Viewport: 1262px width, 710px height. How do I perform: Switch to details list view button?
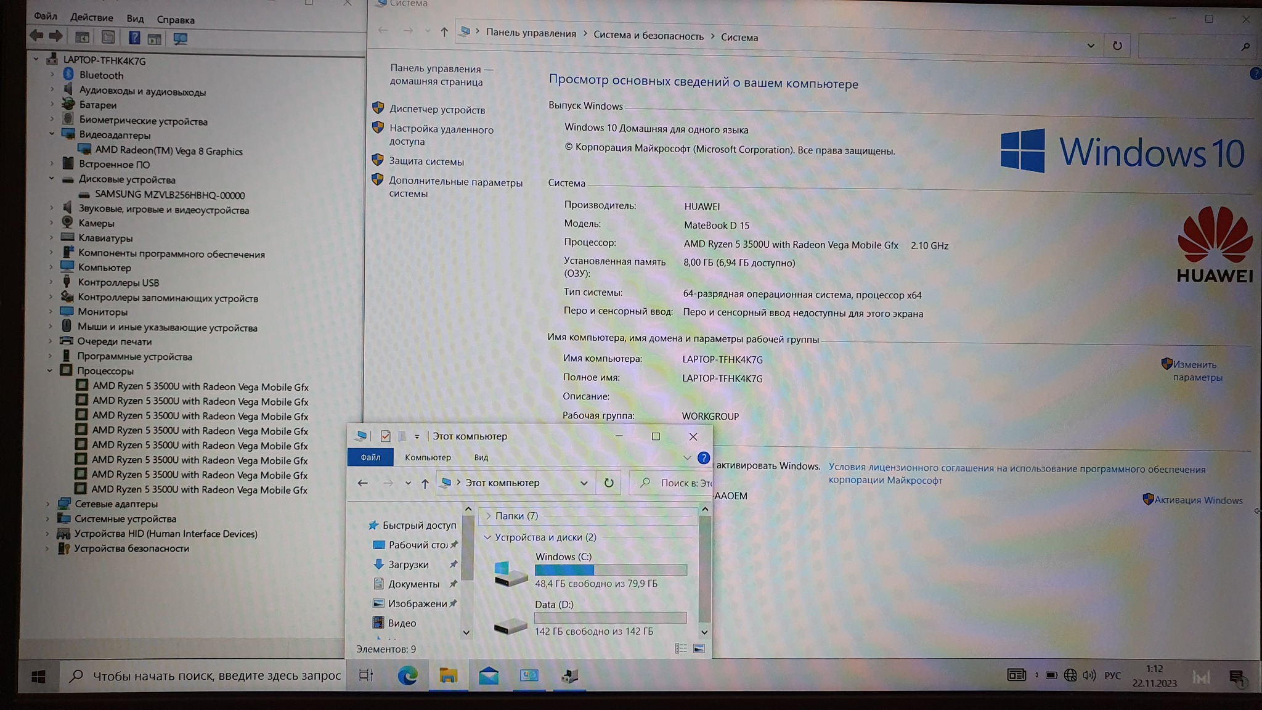click(681, 648)
